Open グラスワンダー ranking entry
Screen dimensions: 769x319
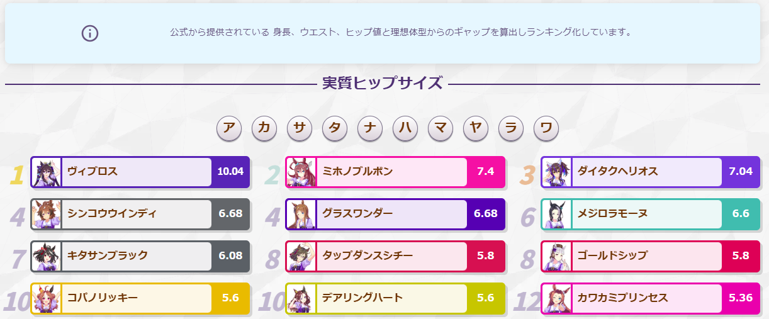395,214
